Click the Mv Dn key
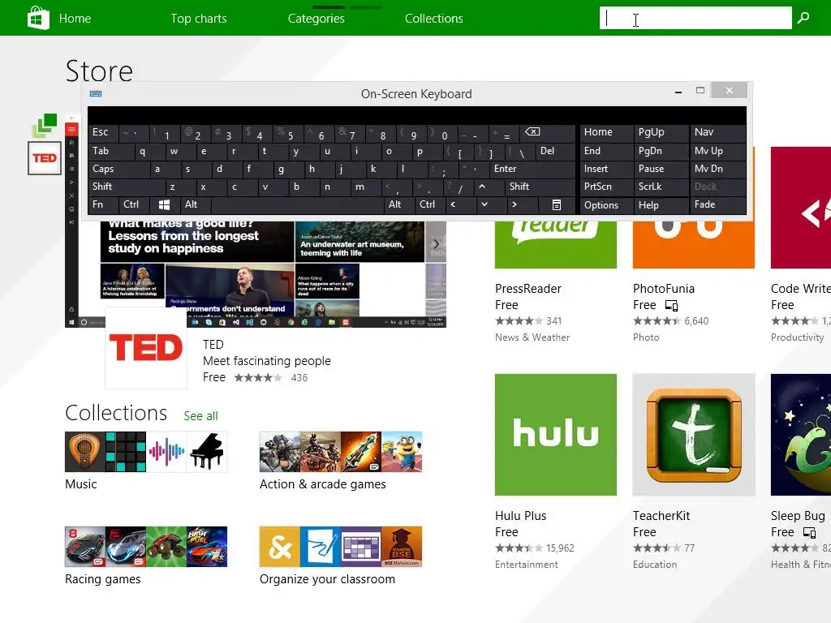Viewport: 831px width, 623px height. pos(717,169)
